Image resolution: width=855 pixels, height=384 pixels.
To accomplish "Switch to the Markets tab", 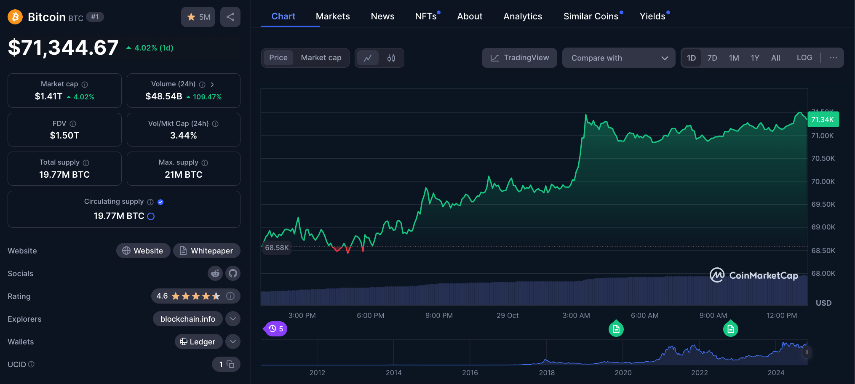I will coord(333,16).
